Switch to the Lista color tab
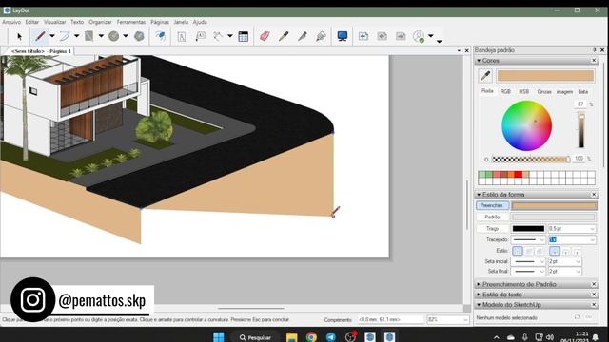The image size is (609, 342). pos(583,91)
